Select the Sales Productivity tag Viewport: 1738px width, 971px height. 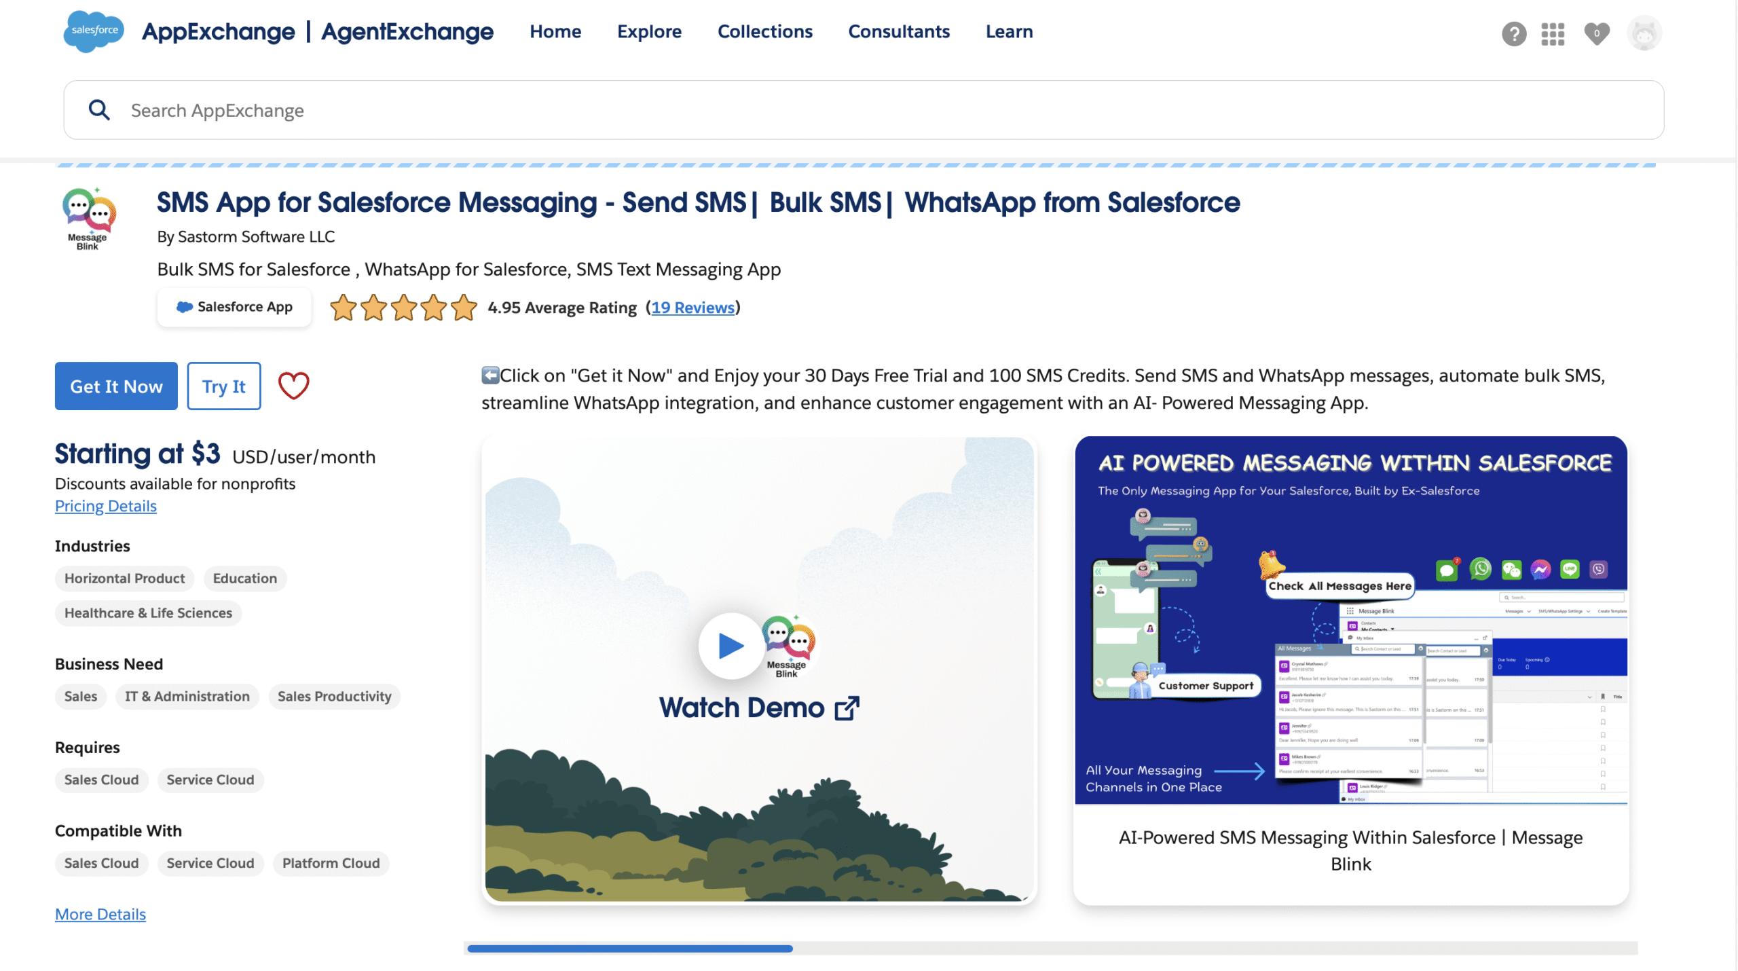tap(334, 697)
